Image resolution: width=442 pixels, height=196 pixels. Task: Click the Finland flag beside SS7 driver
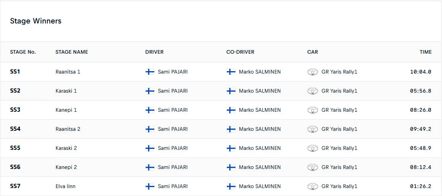[150, 186]
